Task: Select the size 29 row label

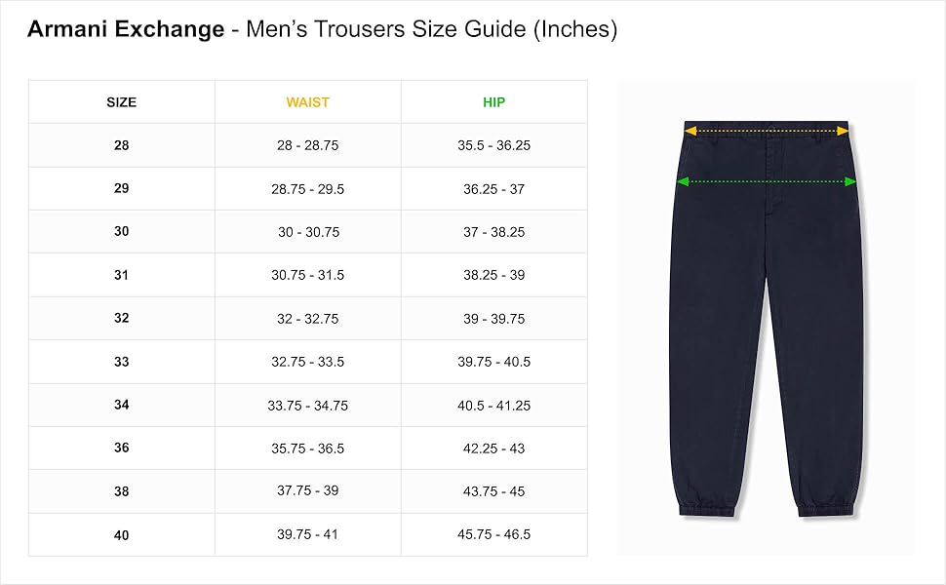Action: point(121,188)
